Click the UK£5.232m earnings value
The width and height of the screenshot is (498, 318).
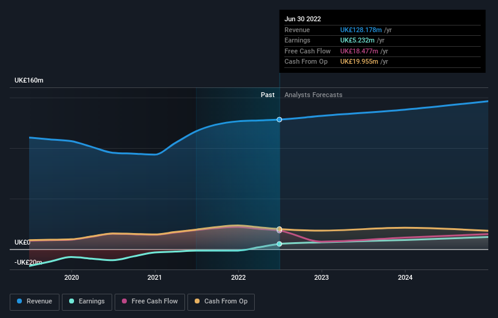coord(357,40)
